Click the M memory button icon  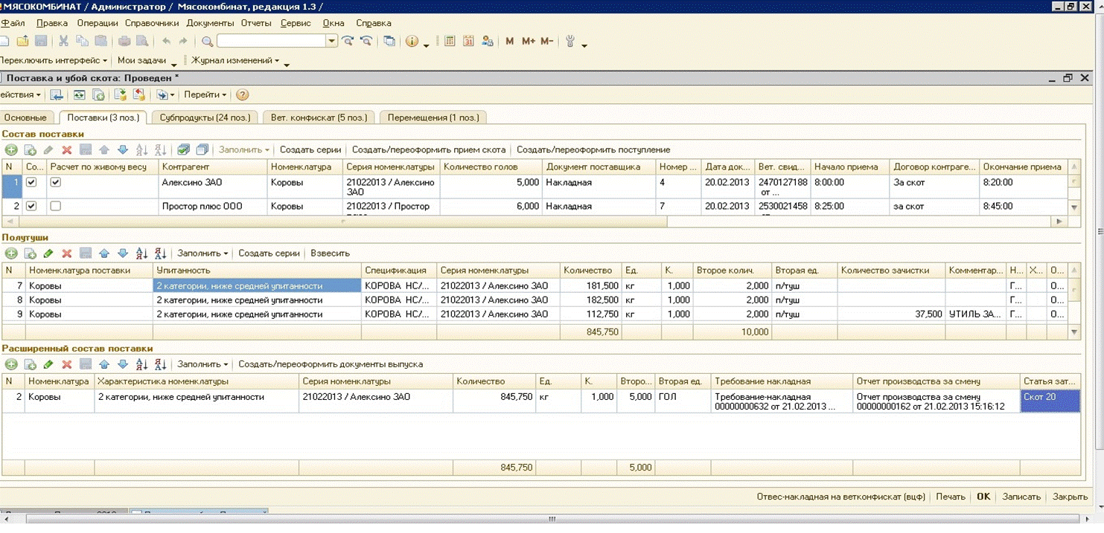click(x=510, y=42)
